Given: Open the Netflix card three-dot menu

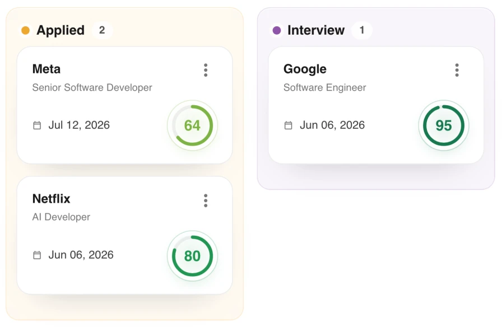Looking at the screenshot, I should coord(206,200).
